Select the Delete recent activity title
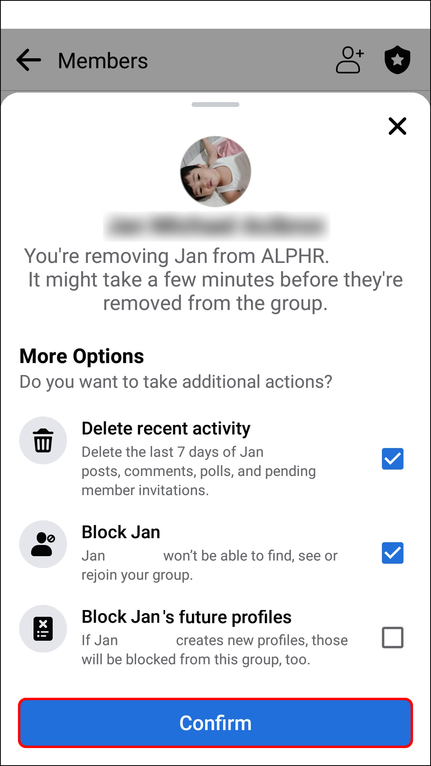The width and height of the screenshot is (431, 766). coord(166,428)
